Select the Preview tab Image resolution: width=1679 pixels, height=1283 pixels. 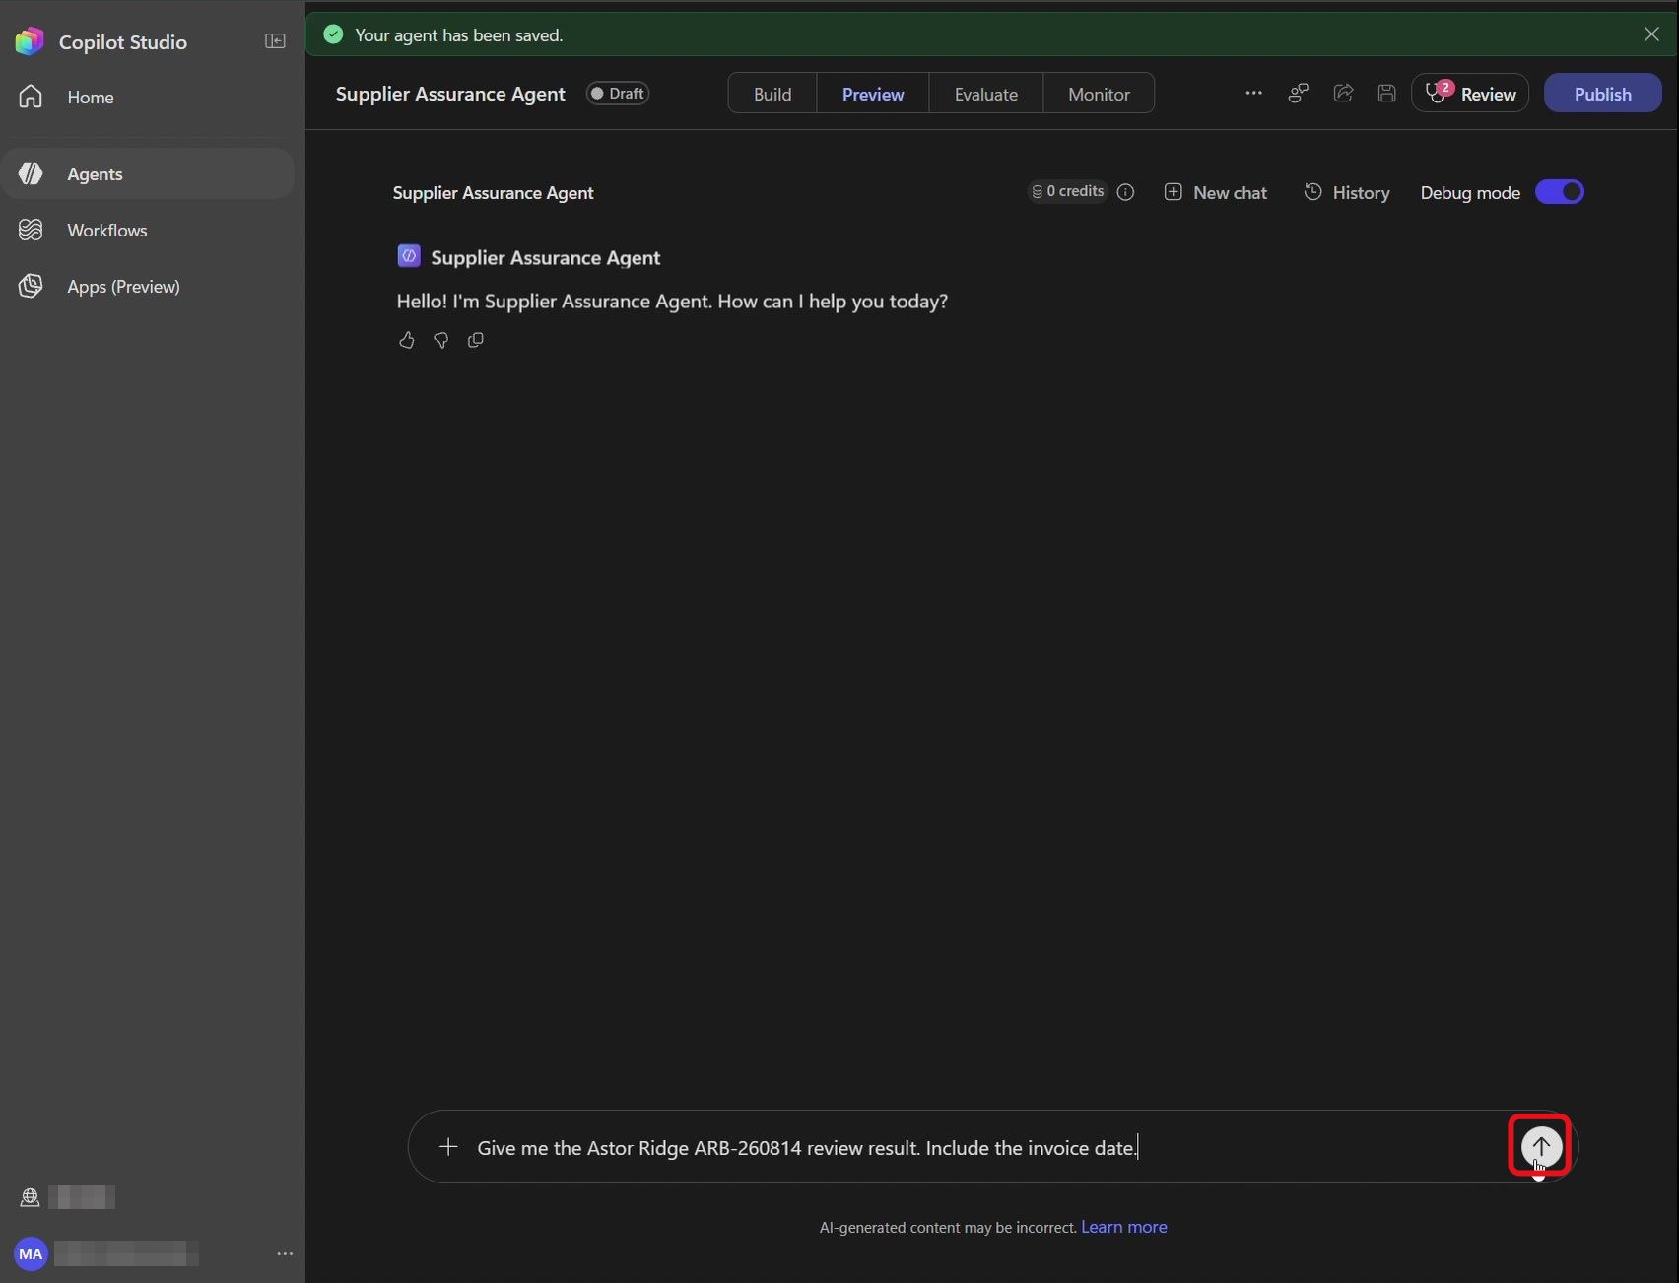[873, 94]
